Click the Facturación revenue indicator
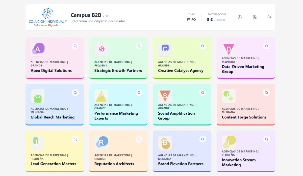303x176 pixels. [x=217, y=17]
